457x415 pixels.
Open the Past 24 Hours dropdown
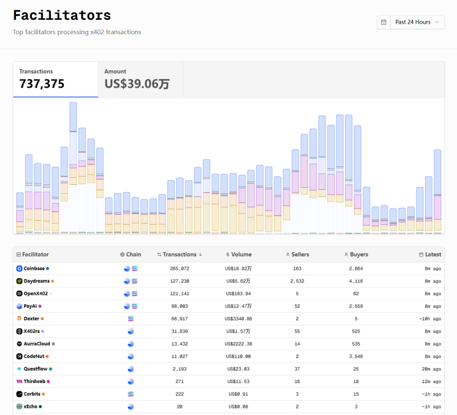pyautogui.click(x=418, y=22)
